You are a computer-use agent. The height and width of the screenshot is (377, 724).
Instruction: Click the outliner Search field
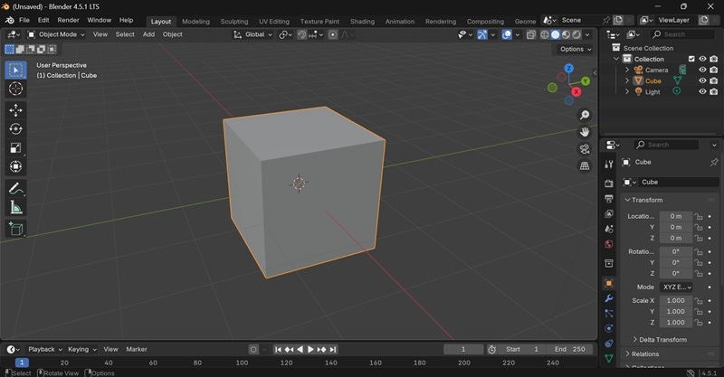[x=682, y=34]
